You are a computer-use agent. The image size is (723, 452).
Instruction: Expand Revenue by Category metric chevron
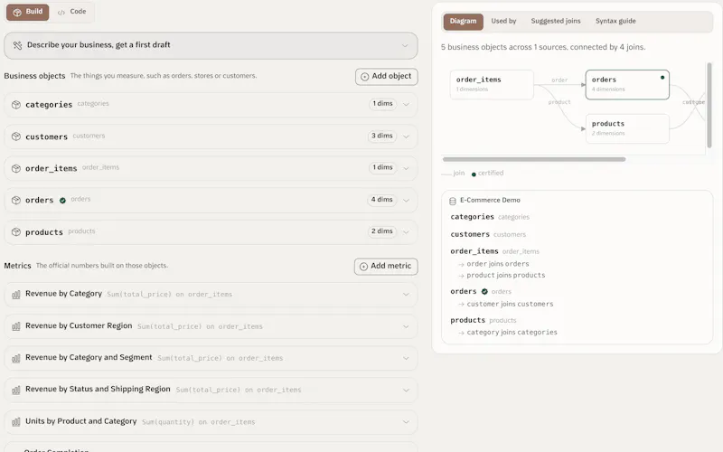tap(406, 295)
